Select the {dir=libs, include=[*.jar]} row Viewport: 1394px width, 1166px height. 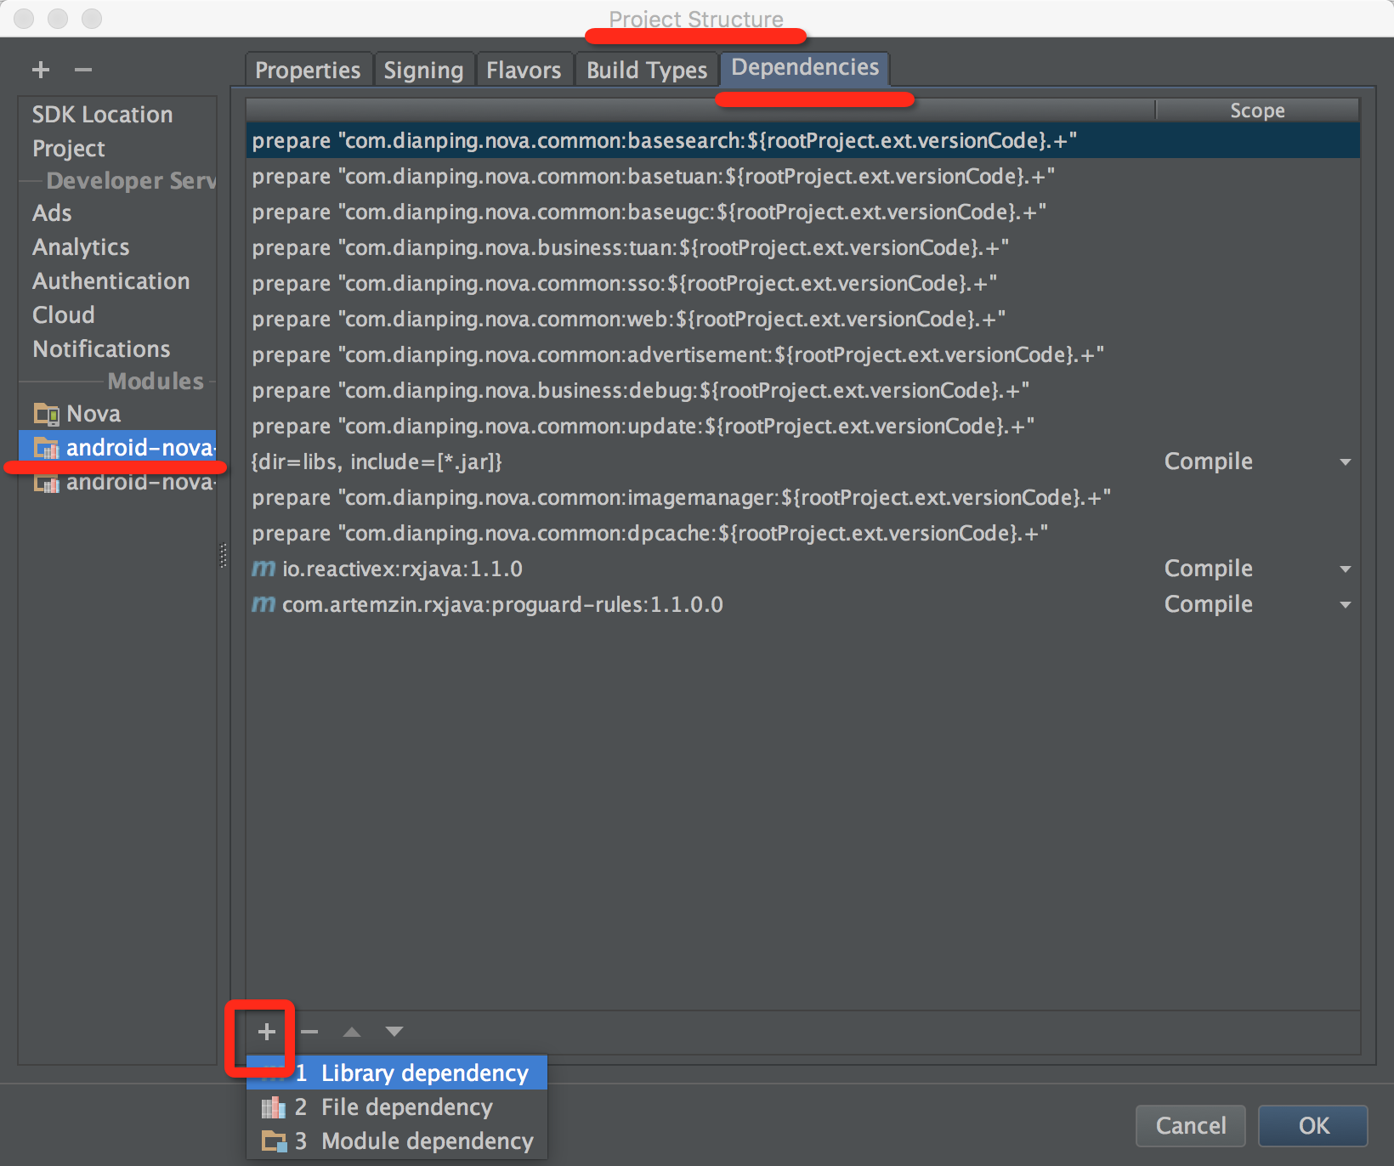pos(803,461)
